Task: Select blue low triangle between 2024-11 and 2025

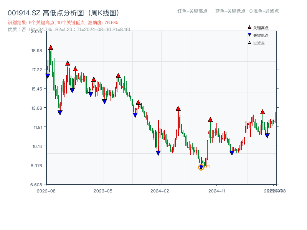Action: coord(232,153)
